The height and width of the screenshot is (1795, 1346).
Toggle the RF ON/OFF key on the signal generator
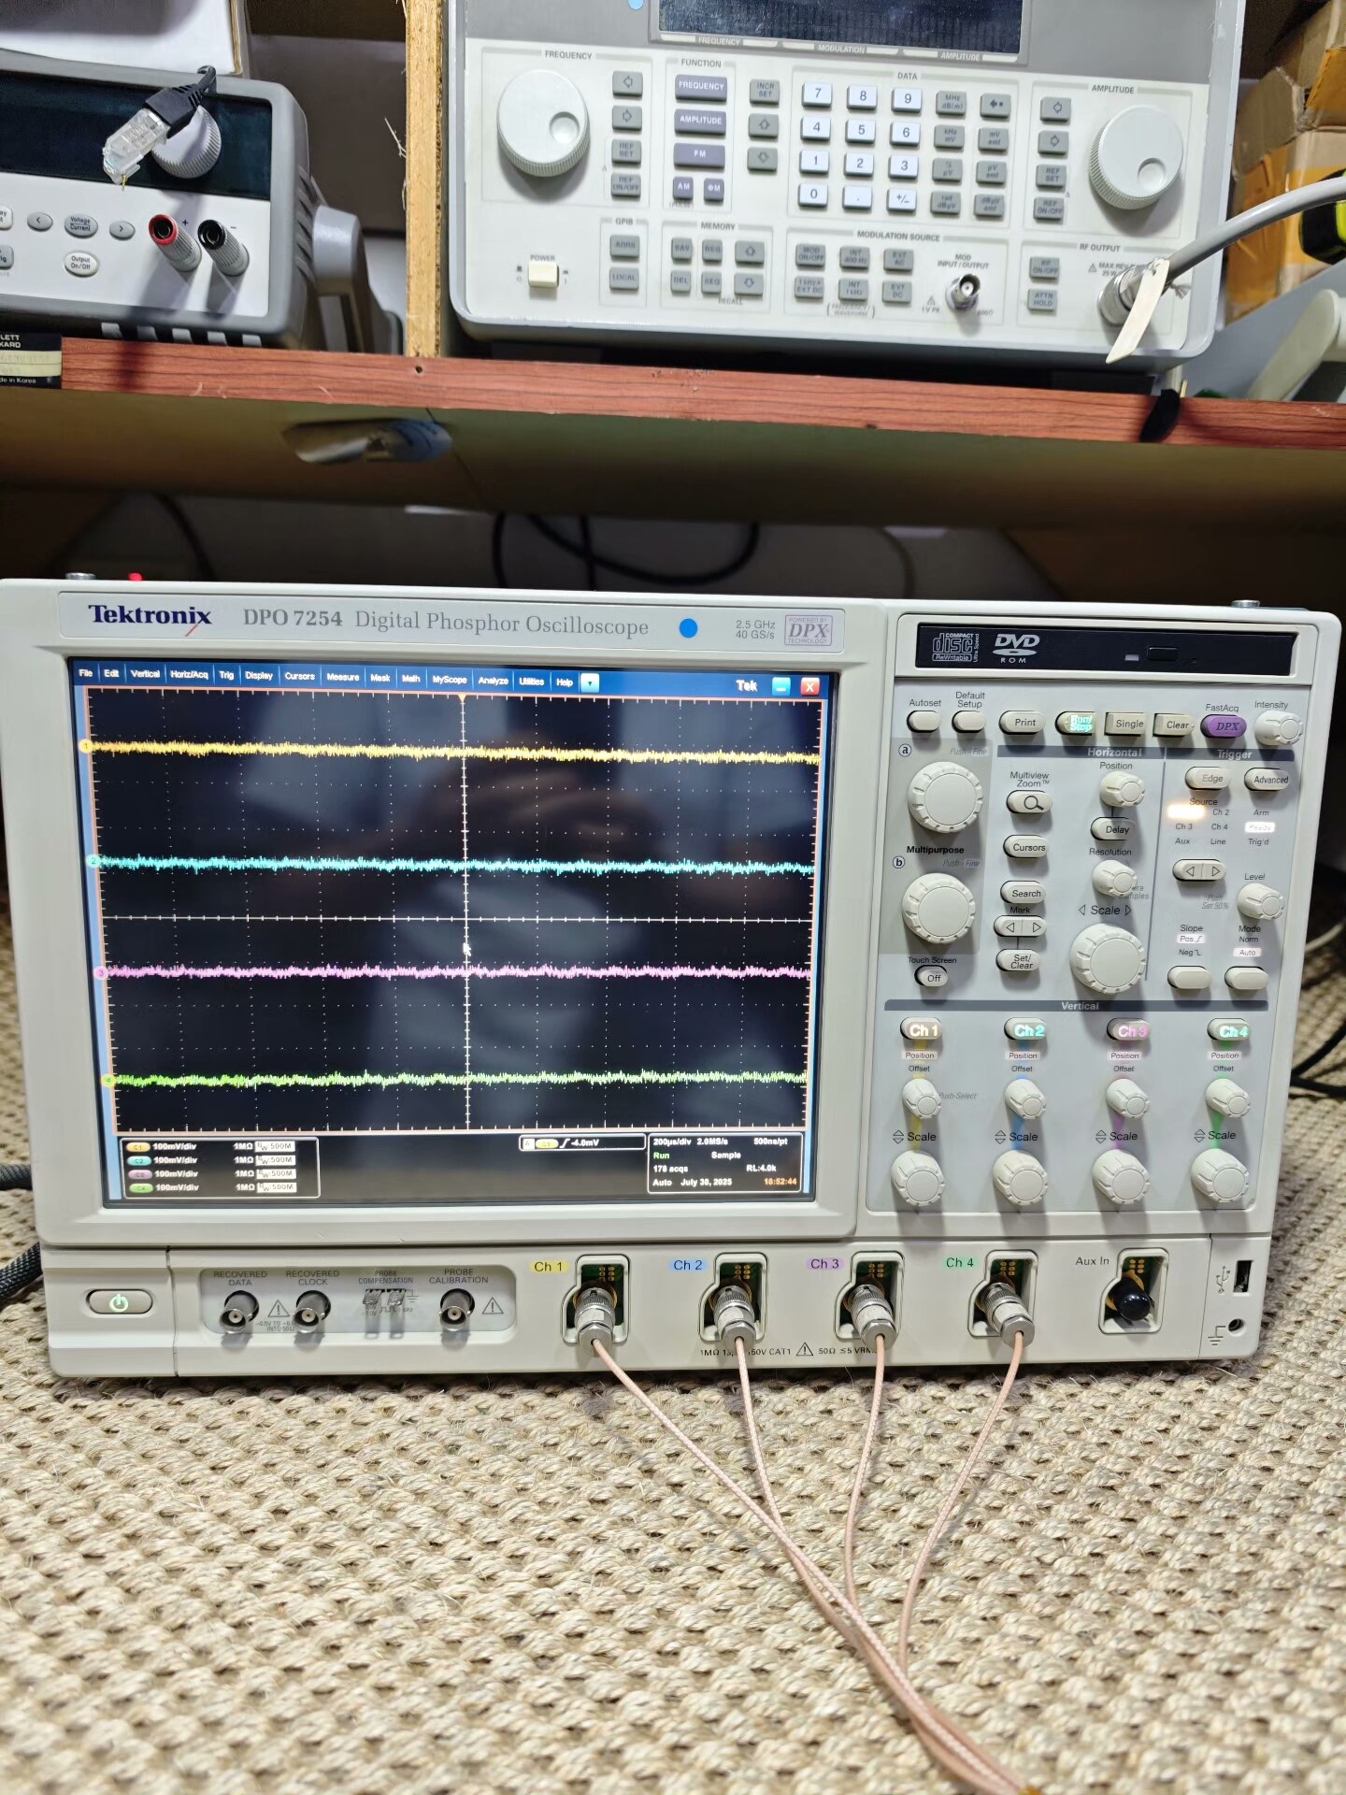click(1044, 268)
